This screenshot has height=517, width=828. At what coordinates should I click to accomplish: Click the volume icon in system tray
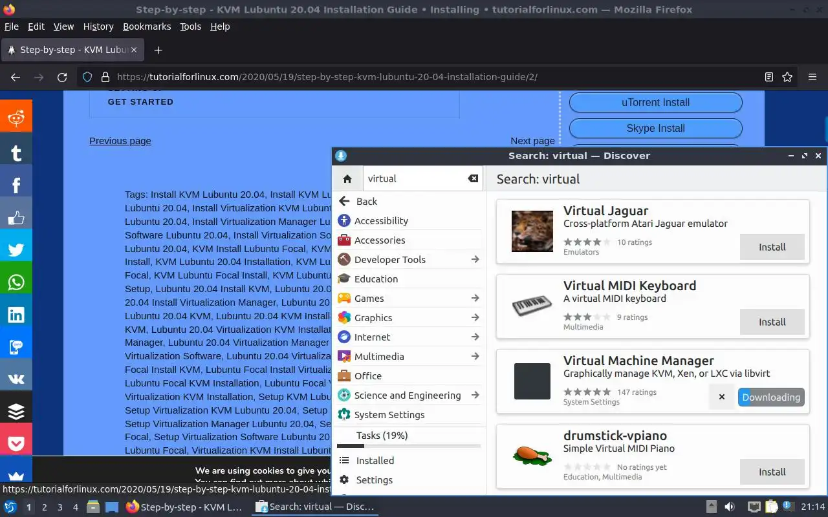[729, 507]
